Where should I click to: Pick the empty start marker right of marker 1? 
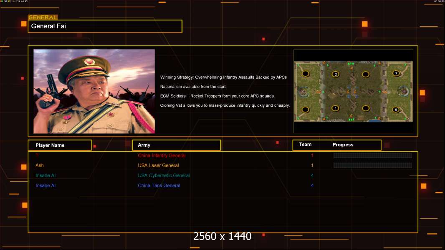coord(366,108)
